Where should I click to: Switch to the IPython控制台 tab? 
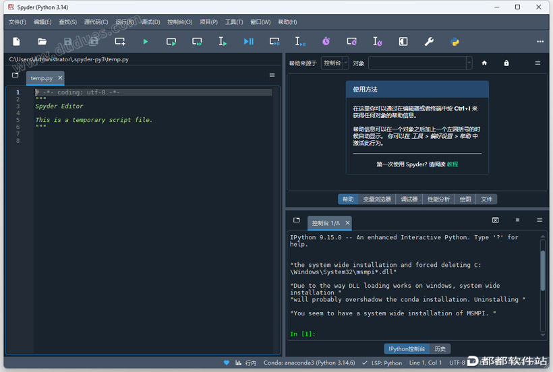[407, 349]
